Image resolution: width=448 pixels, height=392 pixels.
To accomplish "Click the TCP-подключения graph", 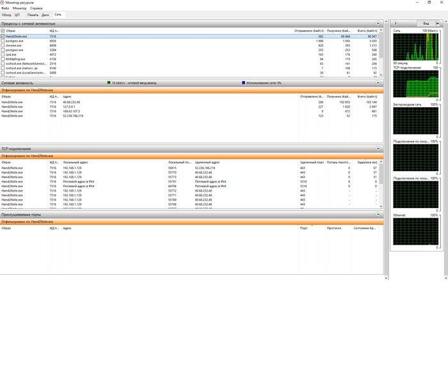I will (x=415, y=84).
